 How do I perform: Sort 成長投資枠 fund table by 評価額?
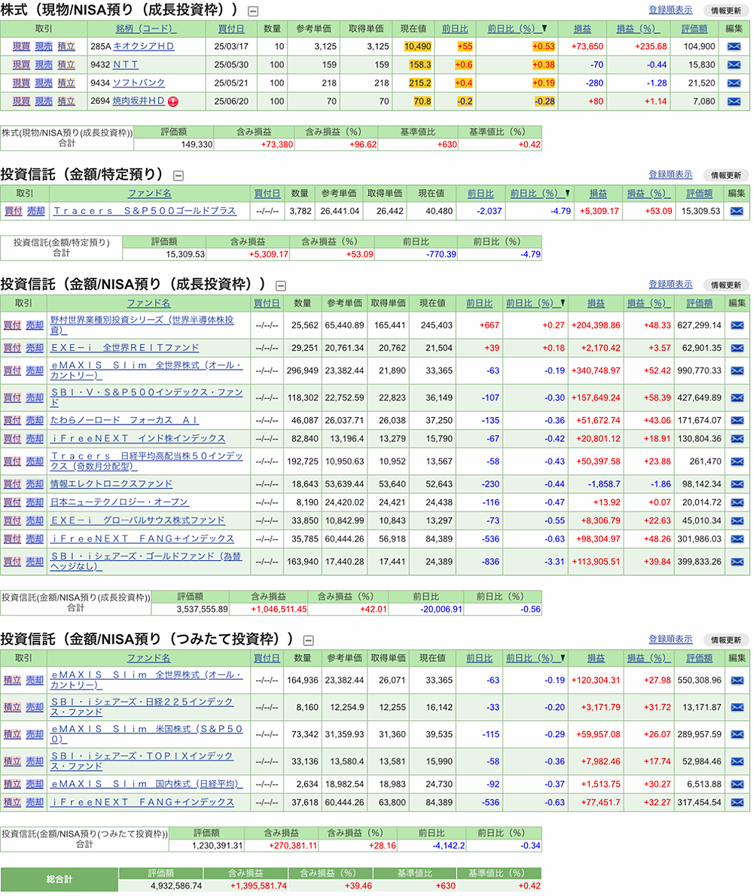(x=698, y=303)
